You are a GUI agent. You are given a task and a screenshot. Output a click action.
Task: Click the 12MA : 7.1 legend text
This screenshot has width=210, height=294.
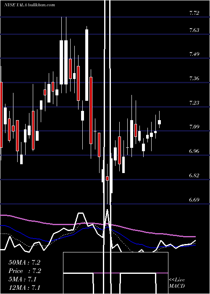pyautogui.click(x=24, y=287)
